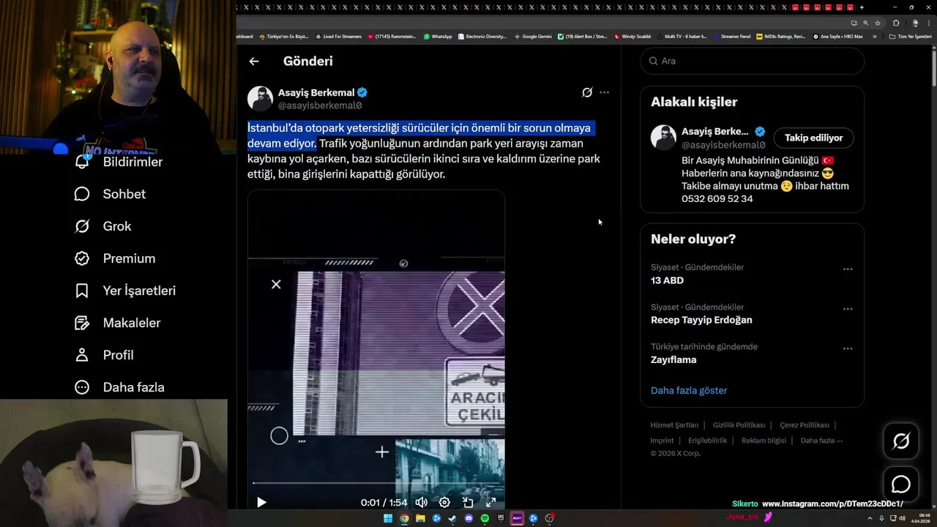Open the volume control in the system tray
Screen dimensions: 937x527
[x=902, y=518]
